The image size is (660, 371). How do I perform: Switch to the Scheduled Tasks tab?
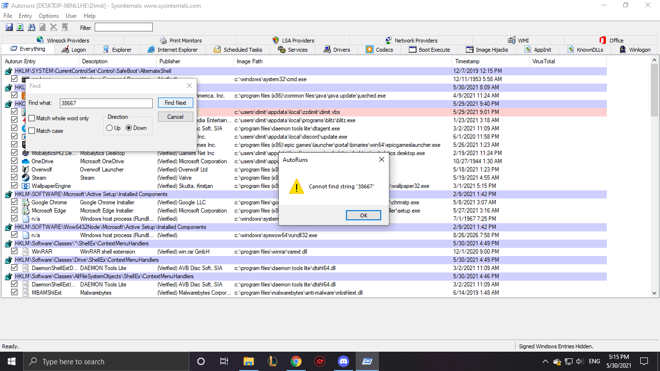click(x=237, y=50)
